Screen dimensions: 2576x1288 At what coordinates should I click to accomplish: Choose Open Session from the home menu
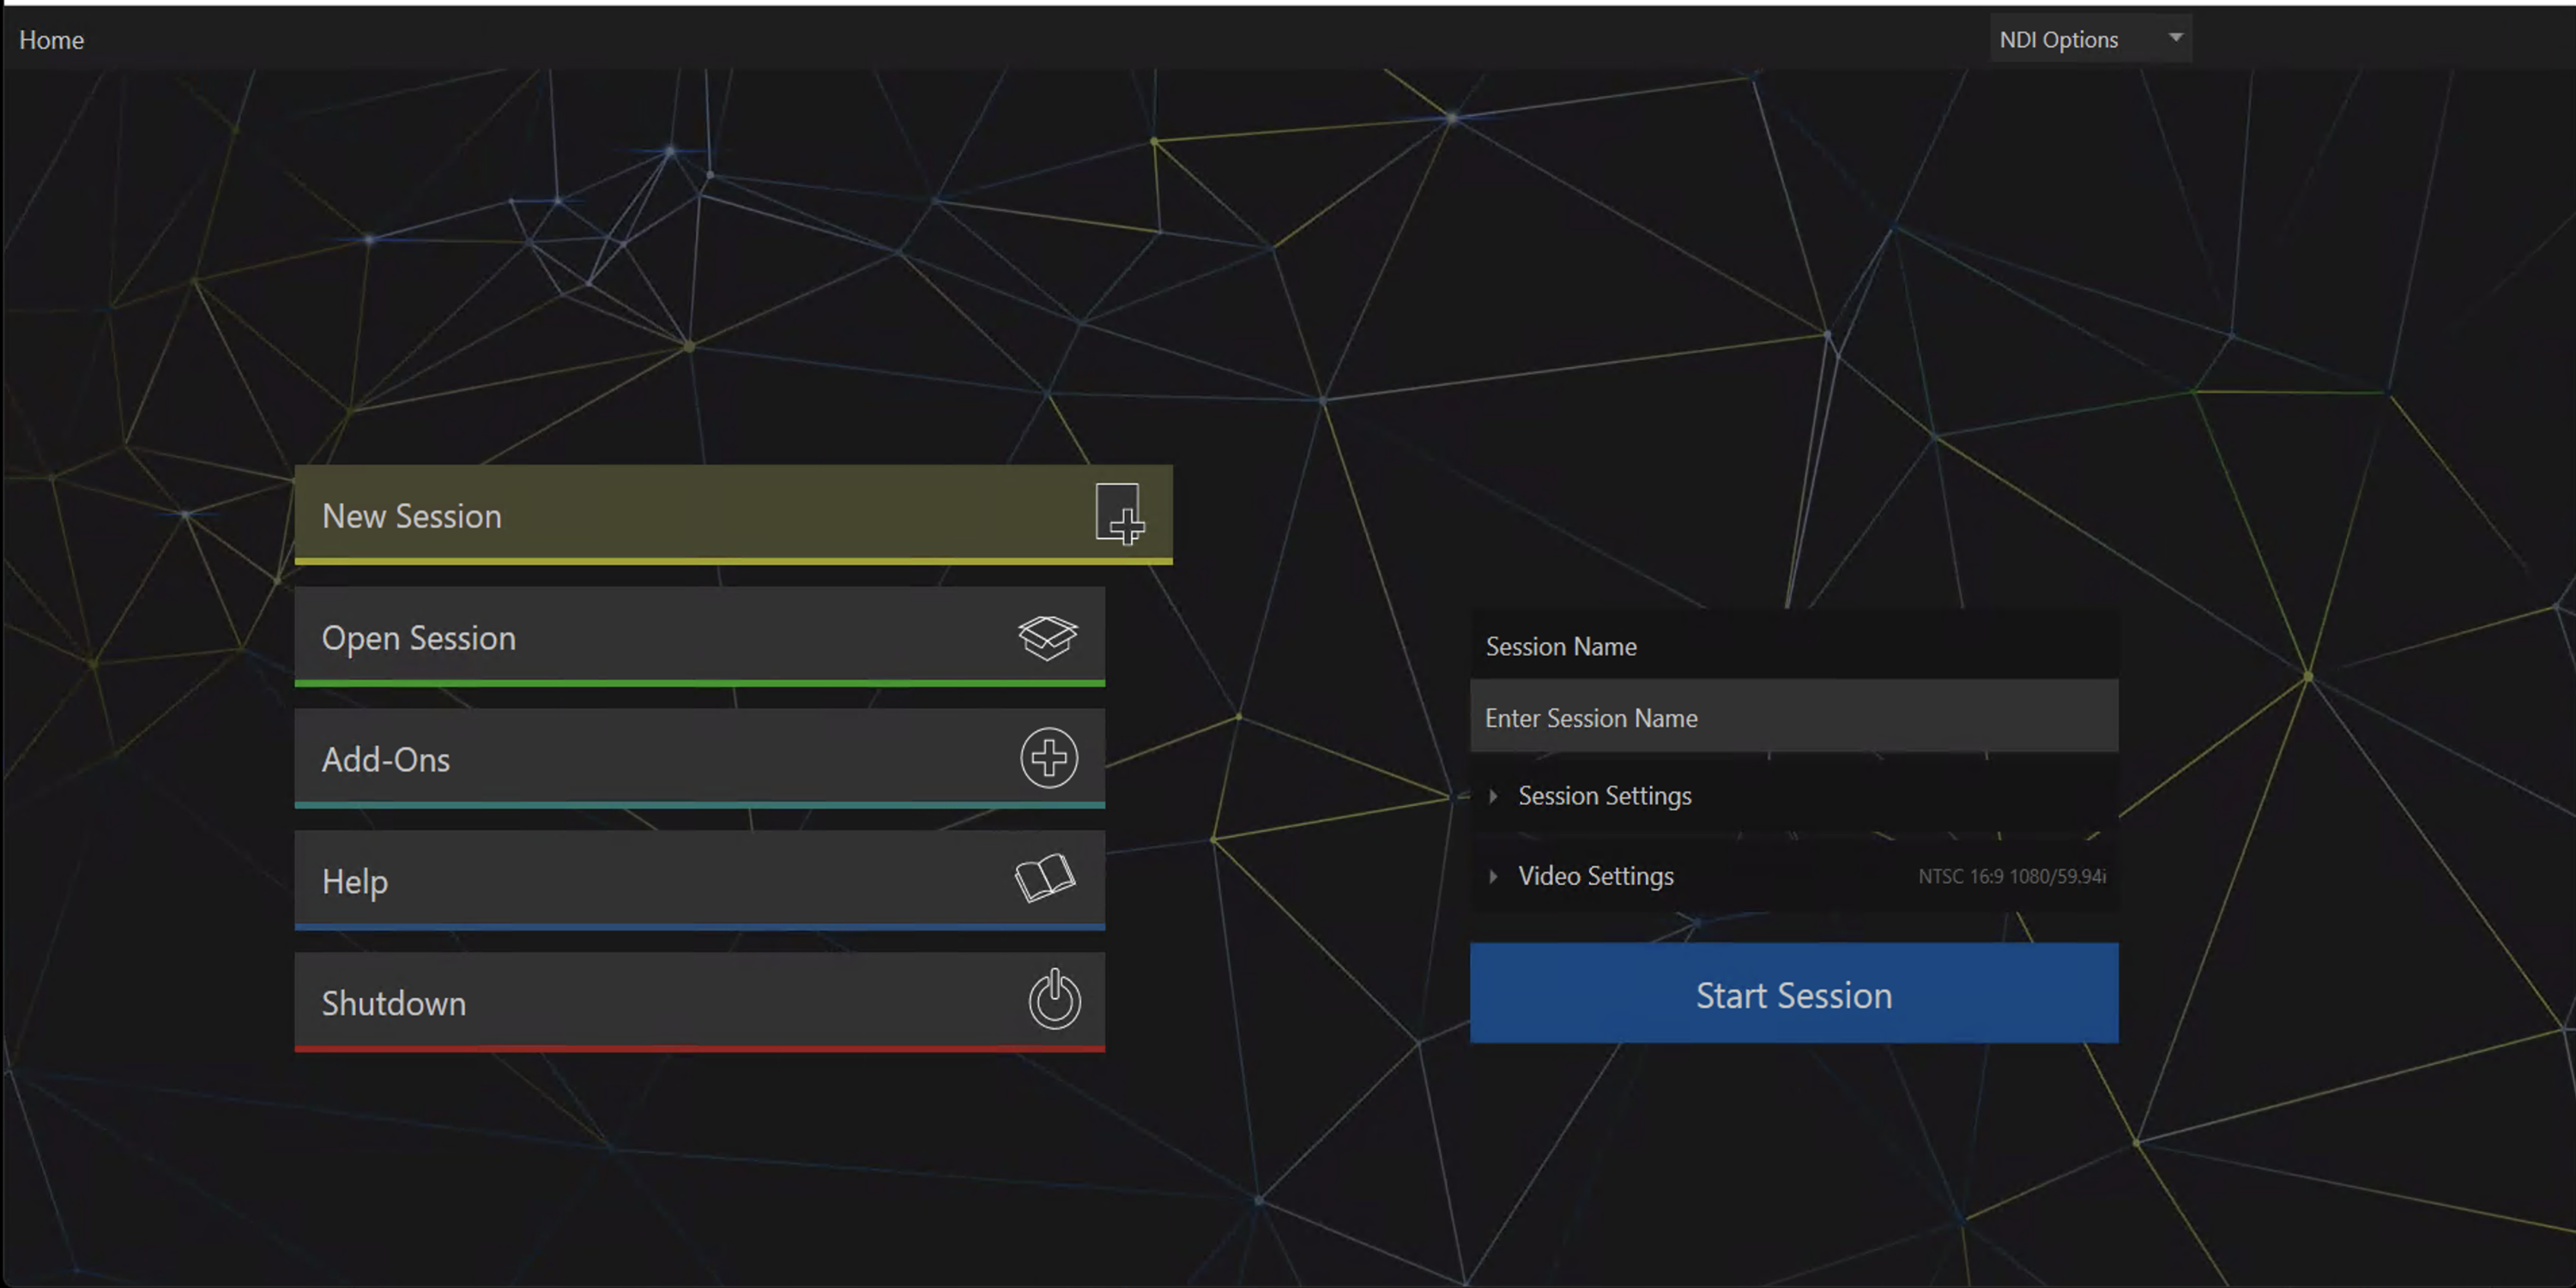[699, 636]
